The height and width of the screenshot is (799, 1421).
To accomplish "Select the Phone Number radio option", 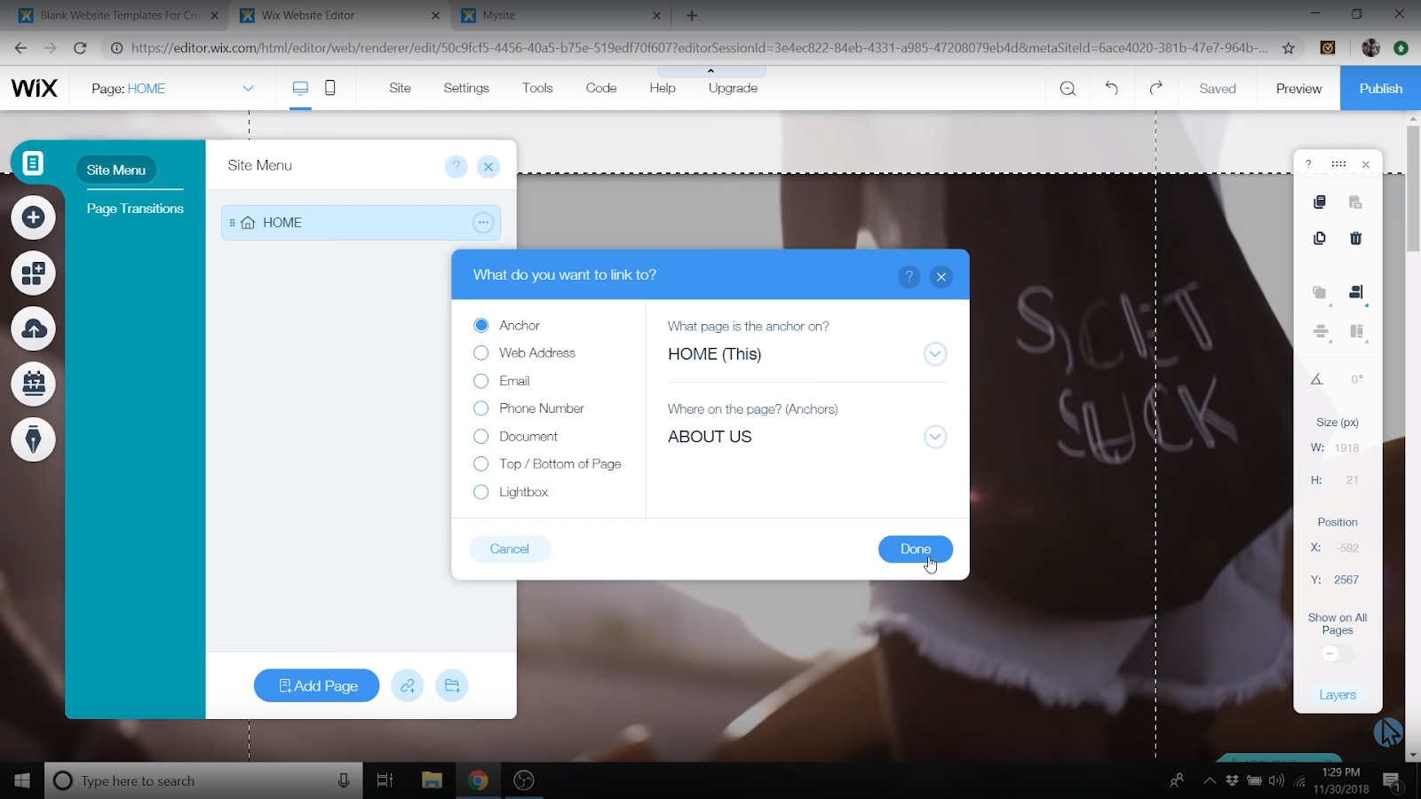I will pyautogui.click(x=481, y=408).
